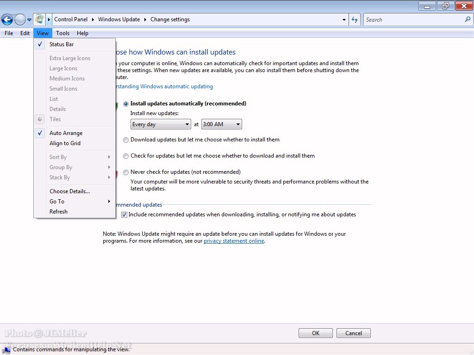Select Align to Grid
This screenshot has height=355, width=474.
pyautogui.click(x=75, y=143)
